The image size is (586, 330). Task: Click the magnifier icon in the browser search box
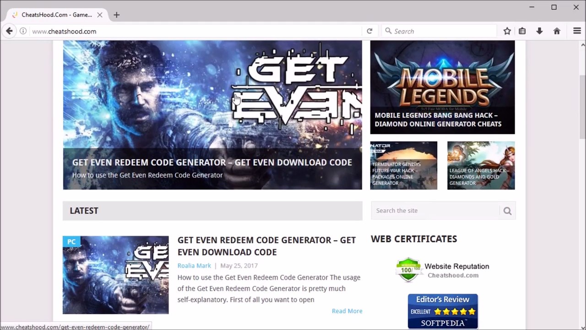pyautogui.click(x=388, y=31)
